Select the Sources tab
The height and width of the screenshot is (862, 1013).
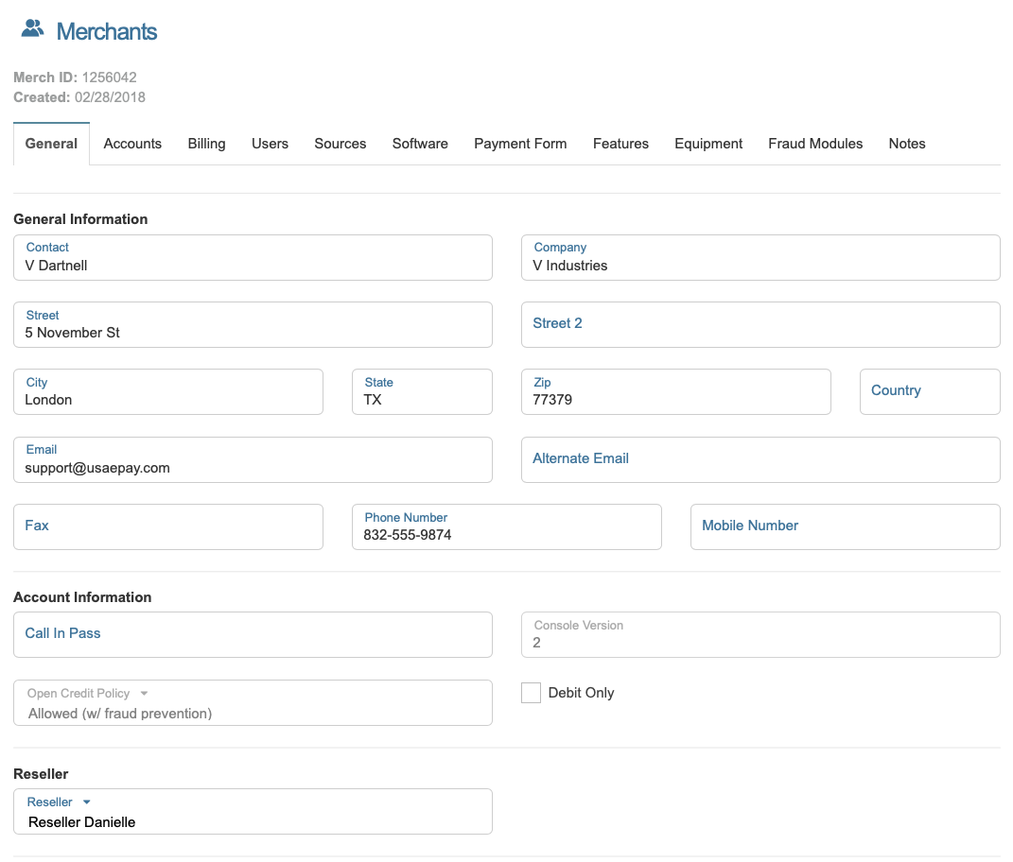click(340, 144)
